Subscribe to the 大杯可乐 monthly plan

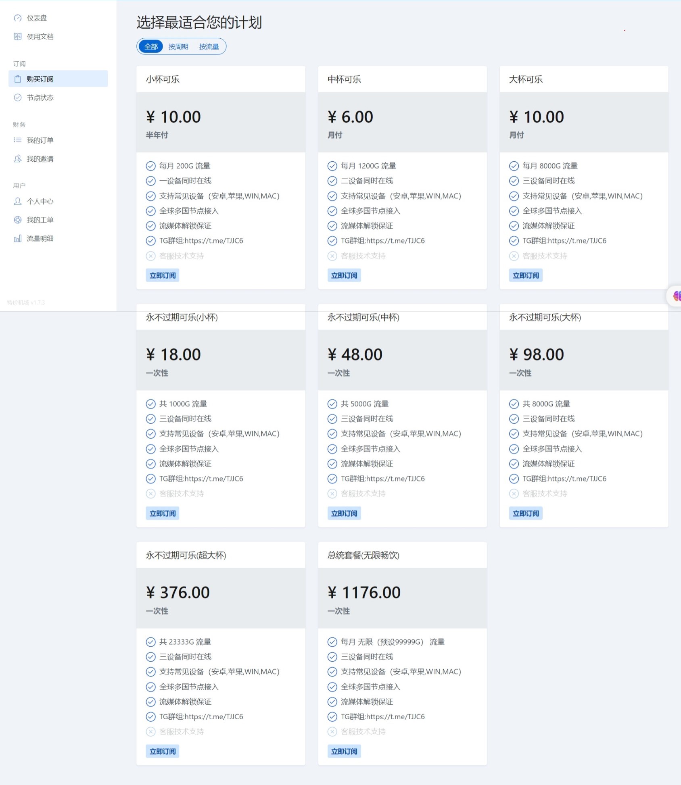pos(525,275)
